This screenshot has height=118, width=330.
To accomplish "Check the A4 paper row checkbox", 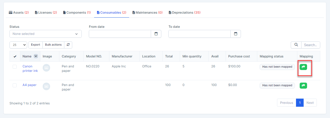I will pyautogui.click(x=15, y=85).
